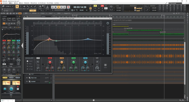Image resolution: width=189 pixels, height=102 pixels.
Task: Select the Pure EQ mode radio button
Action: point(28,64)
